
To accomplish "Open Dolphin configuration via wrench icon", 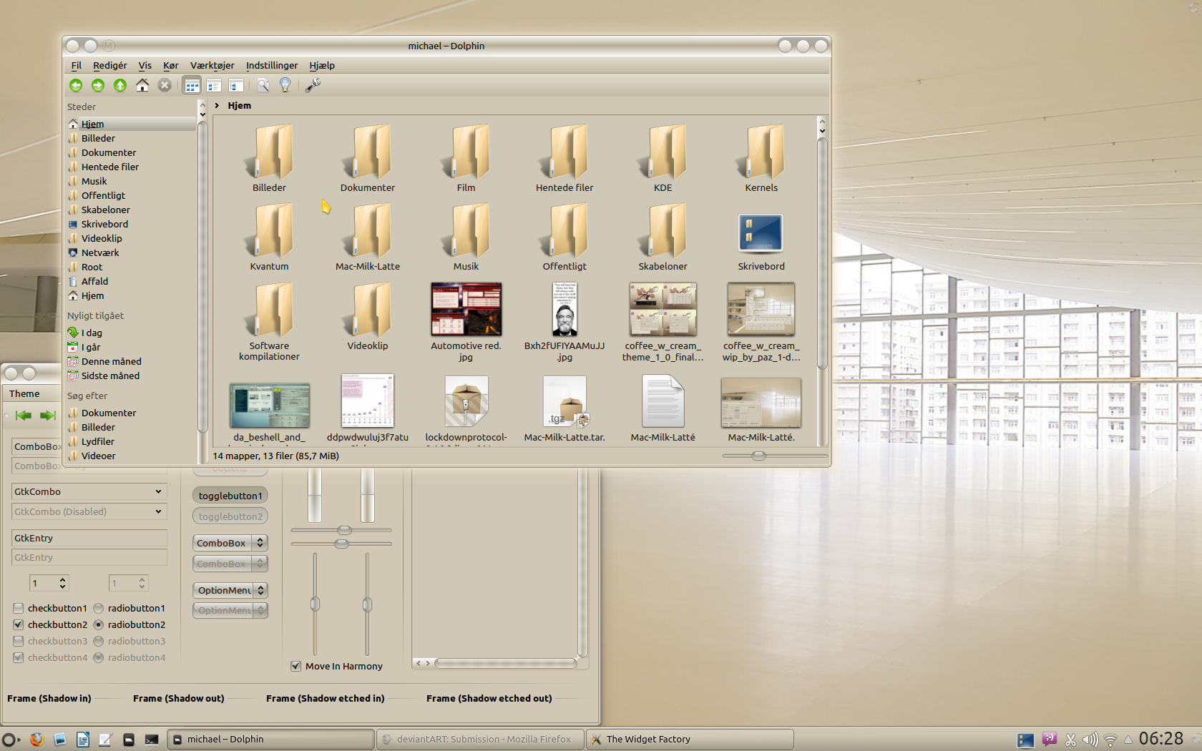I will (313, 85).
